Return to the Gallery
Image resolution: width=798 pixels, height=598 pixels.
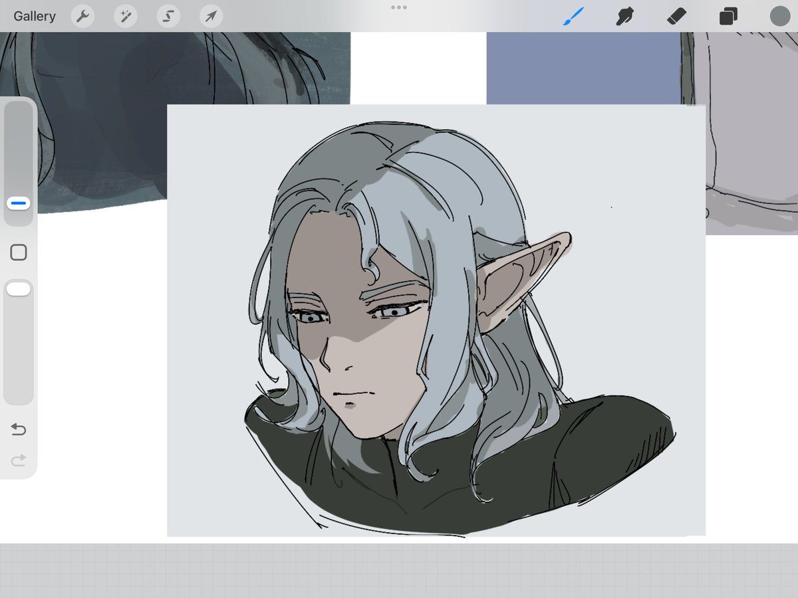35,16
